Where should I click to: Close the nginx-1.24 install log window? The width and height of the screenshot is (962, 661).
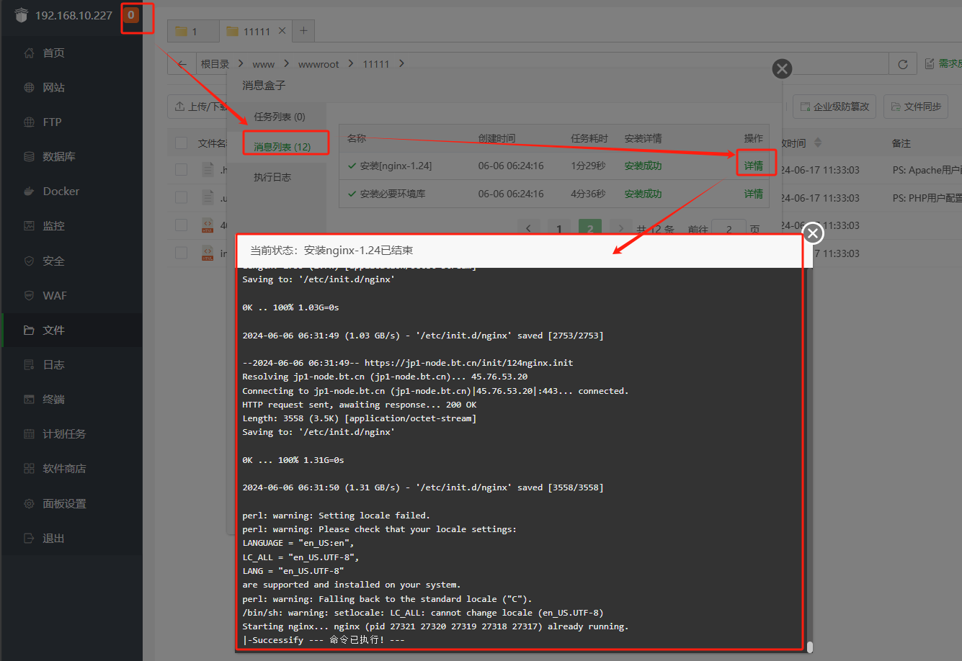(x=813, y=233)
